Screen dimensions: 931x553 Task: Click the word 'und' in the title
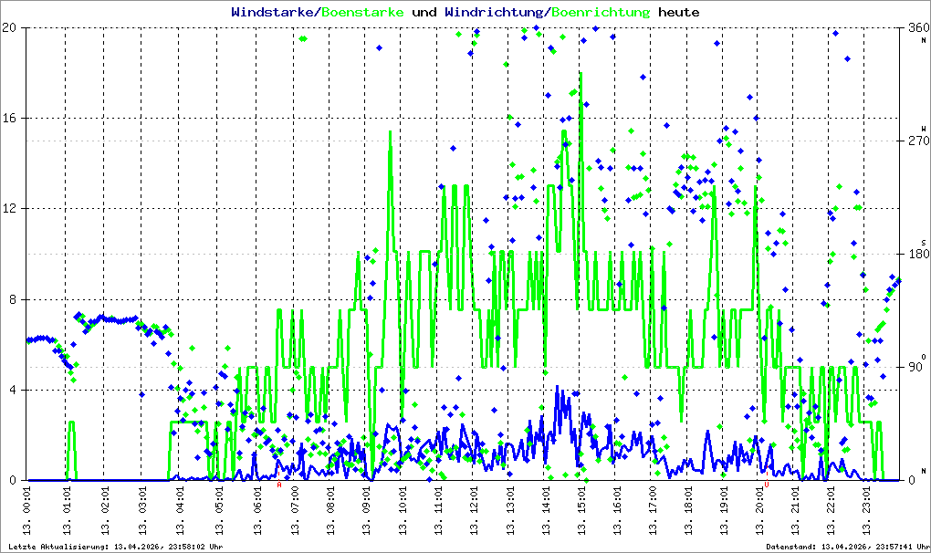tap(424, 12)
